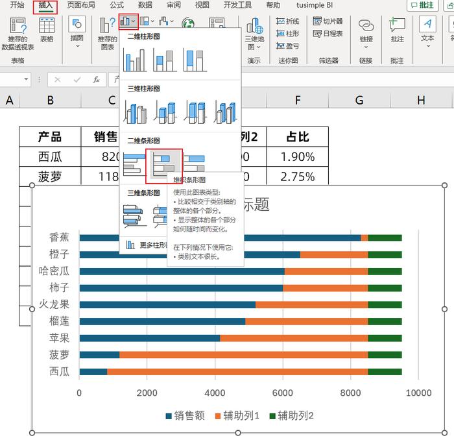Click the 批注 button at top right
The image size is (454, 438).
[x=422, y=5]
